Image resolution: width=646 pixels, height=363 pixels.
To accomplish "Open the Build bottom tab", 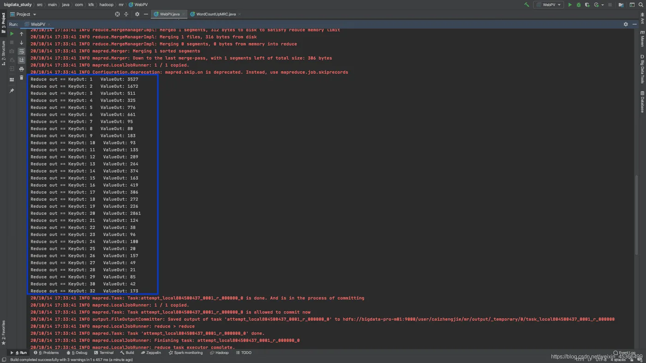I will (127, 353).
